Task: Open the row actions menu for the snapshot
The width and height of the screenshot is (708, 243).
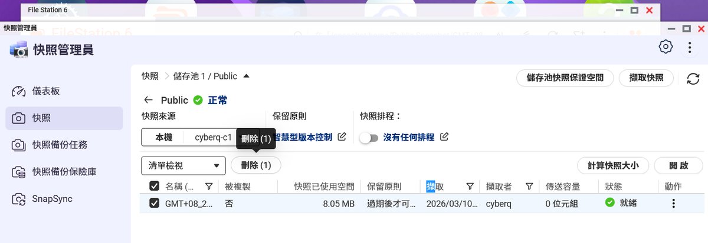Action: pos(673,204)
